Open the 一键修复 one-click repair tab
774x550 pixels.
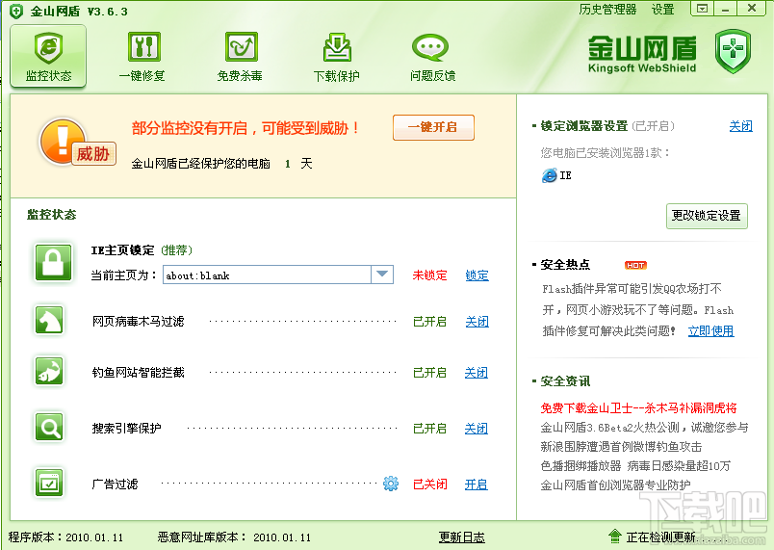[x=142, y=56]
